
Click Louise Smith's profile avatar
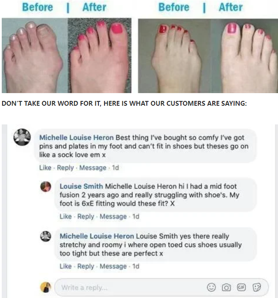pyautogui.click(x=46, y=187)
